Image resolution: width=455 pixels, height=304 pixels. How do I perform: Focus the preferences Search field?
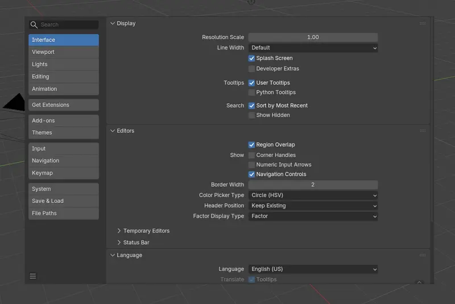coord(64,25)
